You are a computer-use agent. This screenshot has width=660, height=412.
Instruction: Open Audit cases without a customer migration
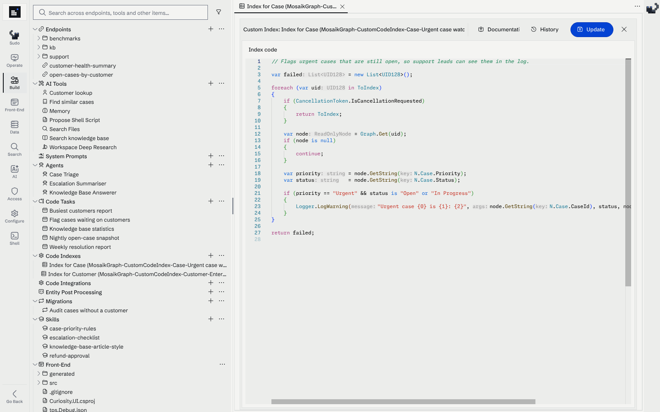coord(88,310)
